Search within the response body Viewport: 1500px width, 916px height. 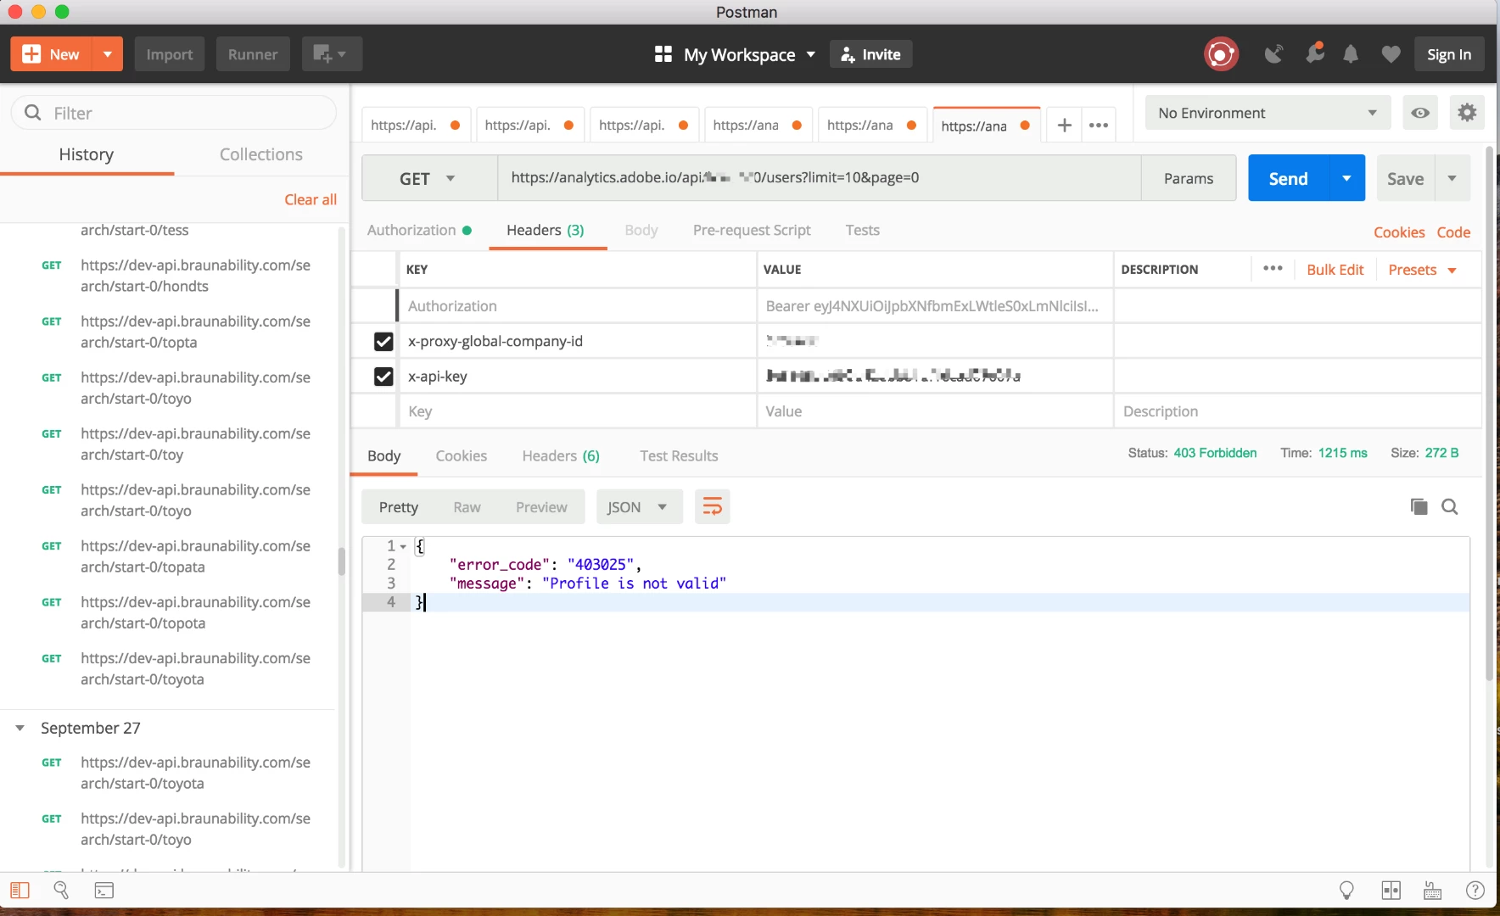pos(1450,506)
